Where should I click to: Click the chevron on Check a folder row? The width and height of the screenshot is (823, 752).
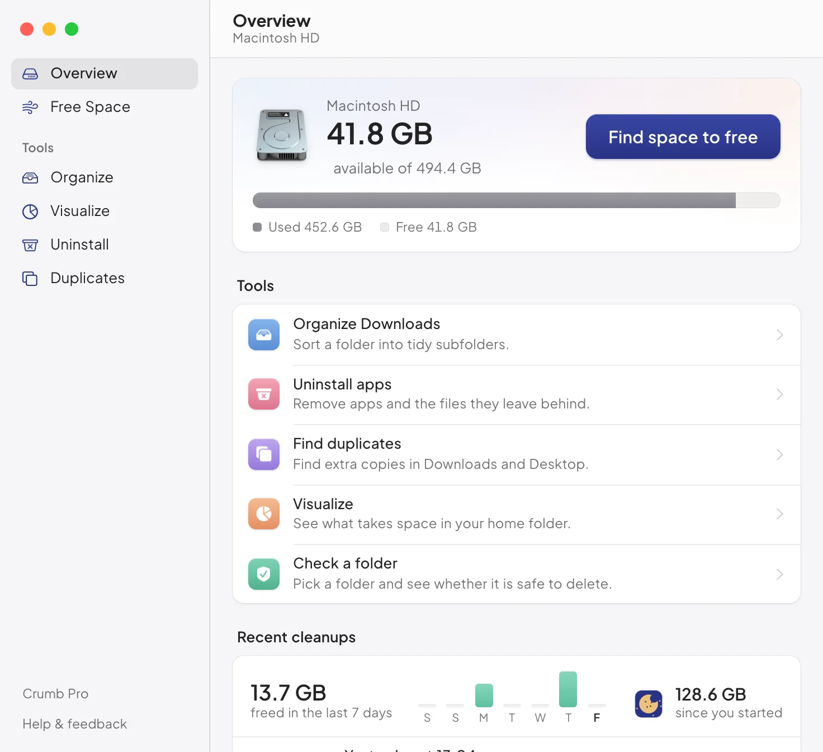[x=780, y=574]
